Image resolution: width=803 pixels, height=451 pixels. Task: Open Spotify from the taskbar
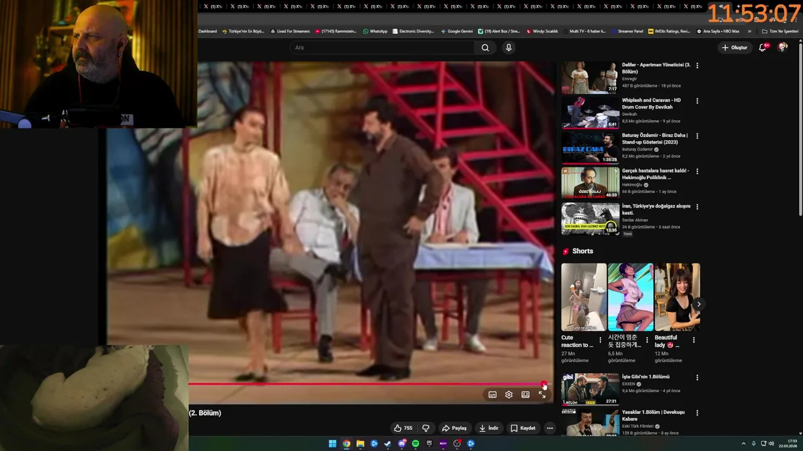[x=415, y=443]
